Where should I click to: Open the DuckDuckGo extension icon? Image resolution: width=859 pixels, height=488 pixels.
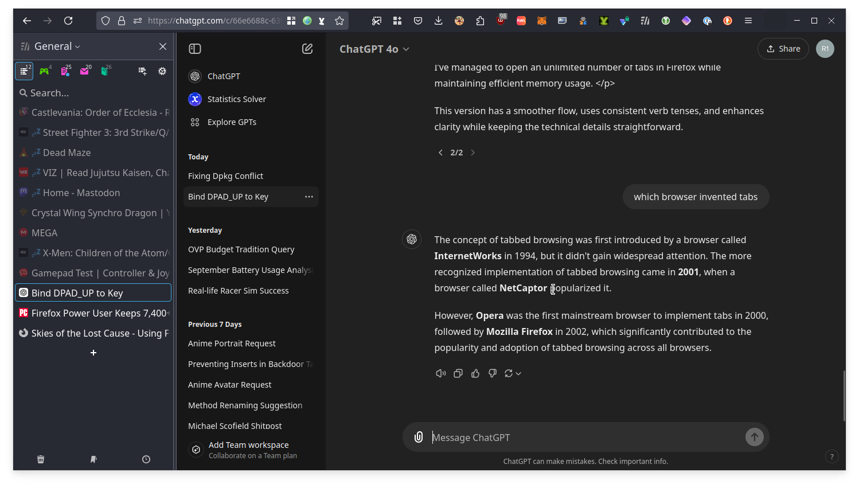coord(728,21)
